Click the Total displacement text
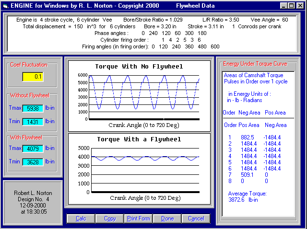Screen dimensions: 307x229 click(79, 26)
